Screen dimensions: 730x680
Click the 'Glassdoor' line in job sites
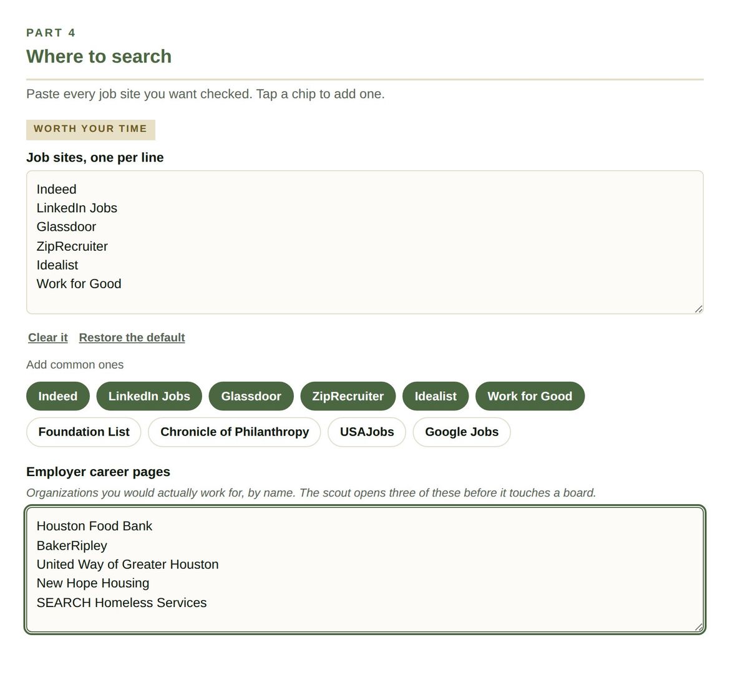[66, 226]
